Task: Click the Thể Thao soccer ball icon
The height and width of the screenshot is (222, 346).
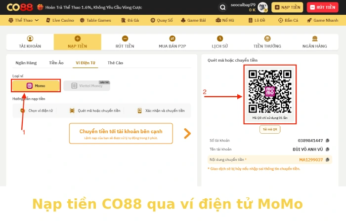Action: 10,20
